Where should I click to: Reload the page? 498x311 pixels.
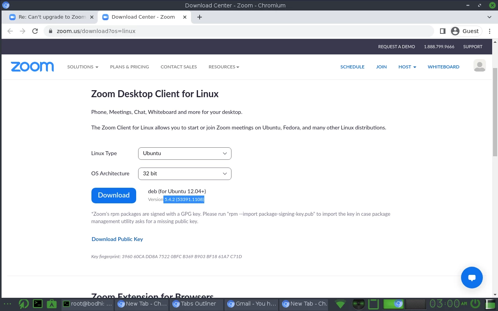pyautogui.click(x=35, y=31)
